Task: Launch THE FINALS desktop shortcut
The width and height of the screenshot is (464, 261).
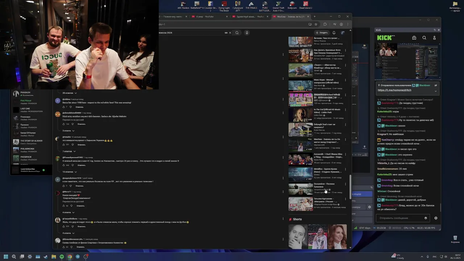Action: click(251, 5)
